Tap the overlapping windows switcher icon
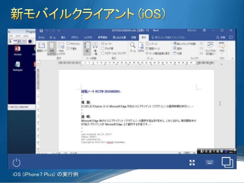 tap(227, 162)
